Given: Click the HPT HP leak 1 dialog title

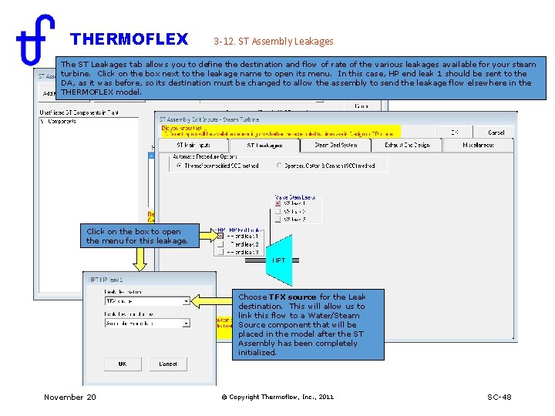Looking at the screenshot, I should (106, 280).
